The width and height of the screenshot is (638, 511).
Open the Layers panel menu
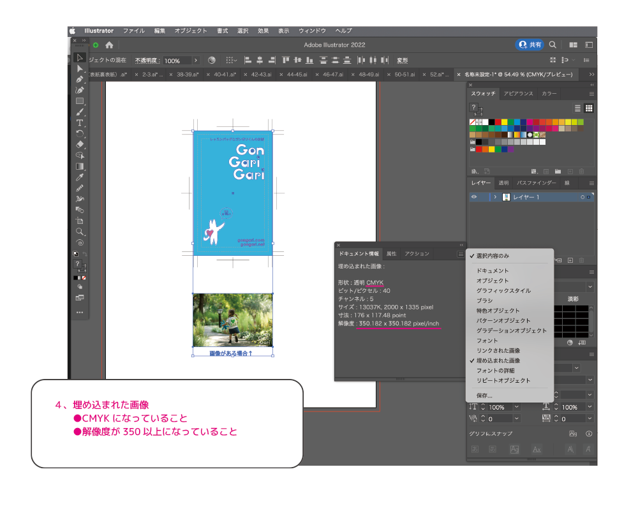coord(591,183)
